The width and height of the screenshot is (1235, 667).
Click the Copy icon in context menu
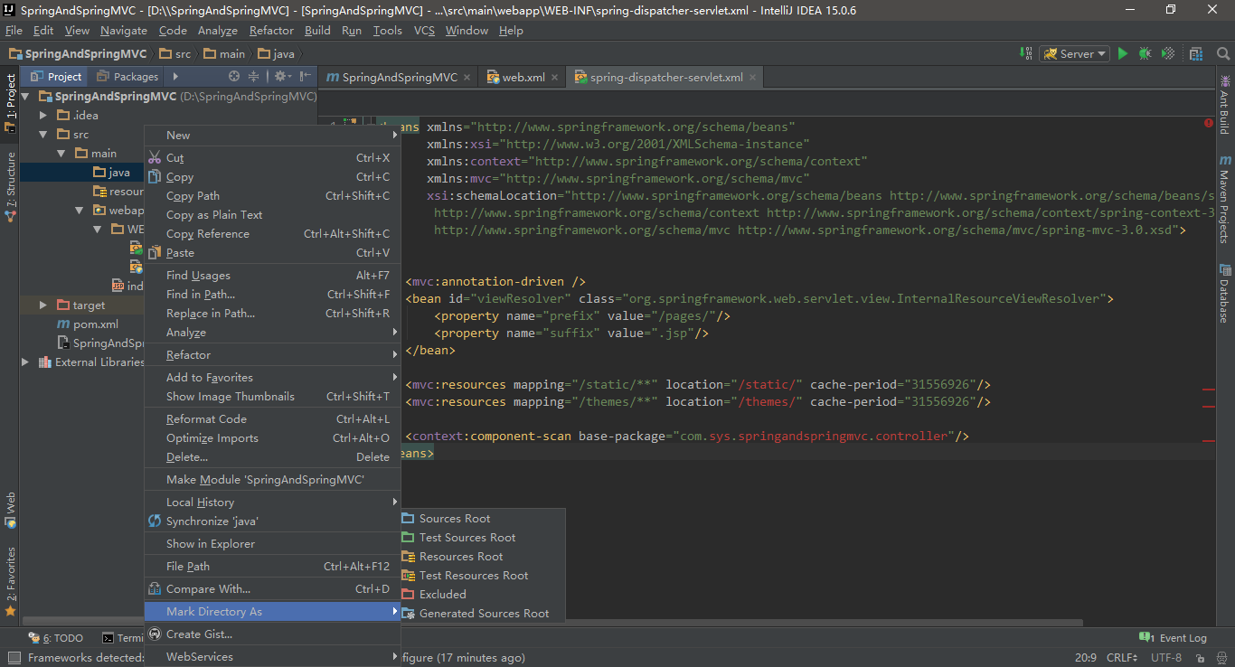pyautogui.click(x=154, y=177)
